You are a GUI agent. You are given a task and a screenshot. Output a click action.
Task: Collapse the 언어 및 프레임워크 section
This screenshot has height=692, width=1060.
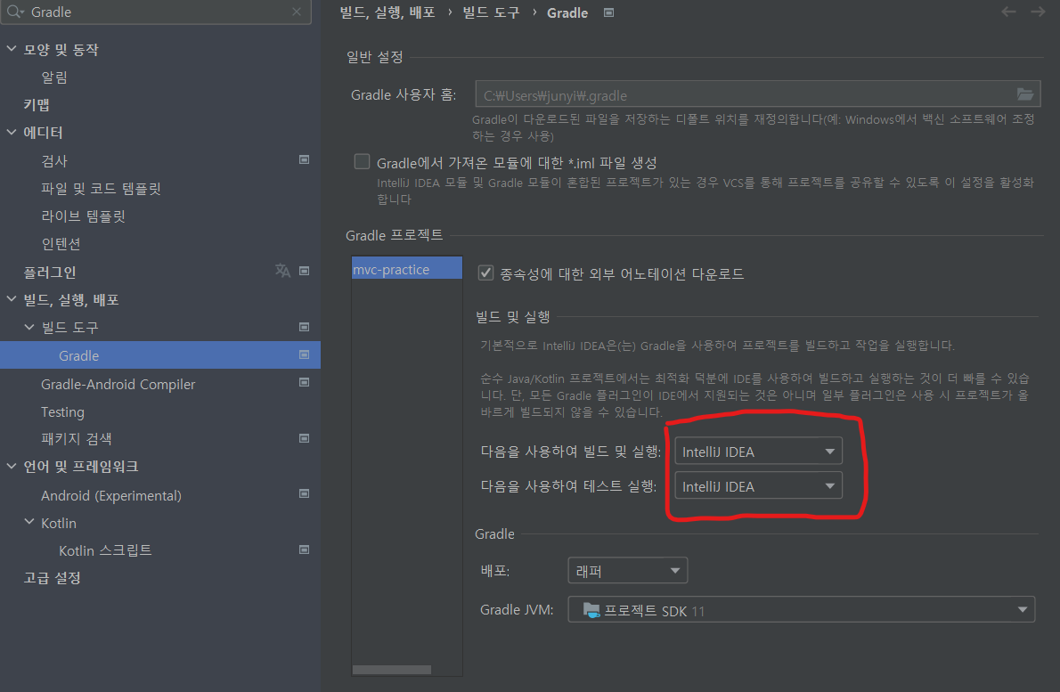[x=12, y=467]
